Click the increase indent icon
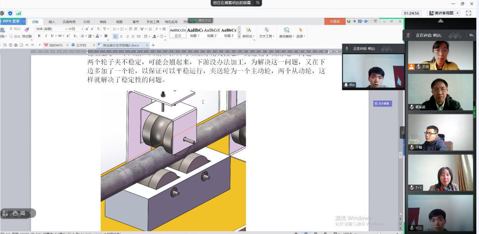This screenshot has width=479, height=234. [136, 29]
